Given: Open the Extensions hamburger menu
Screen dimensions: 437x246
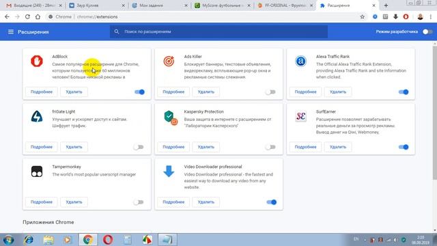Looking at the screenshot, I should [x=11, y=32].
